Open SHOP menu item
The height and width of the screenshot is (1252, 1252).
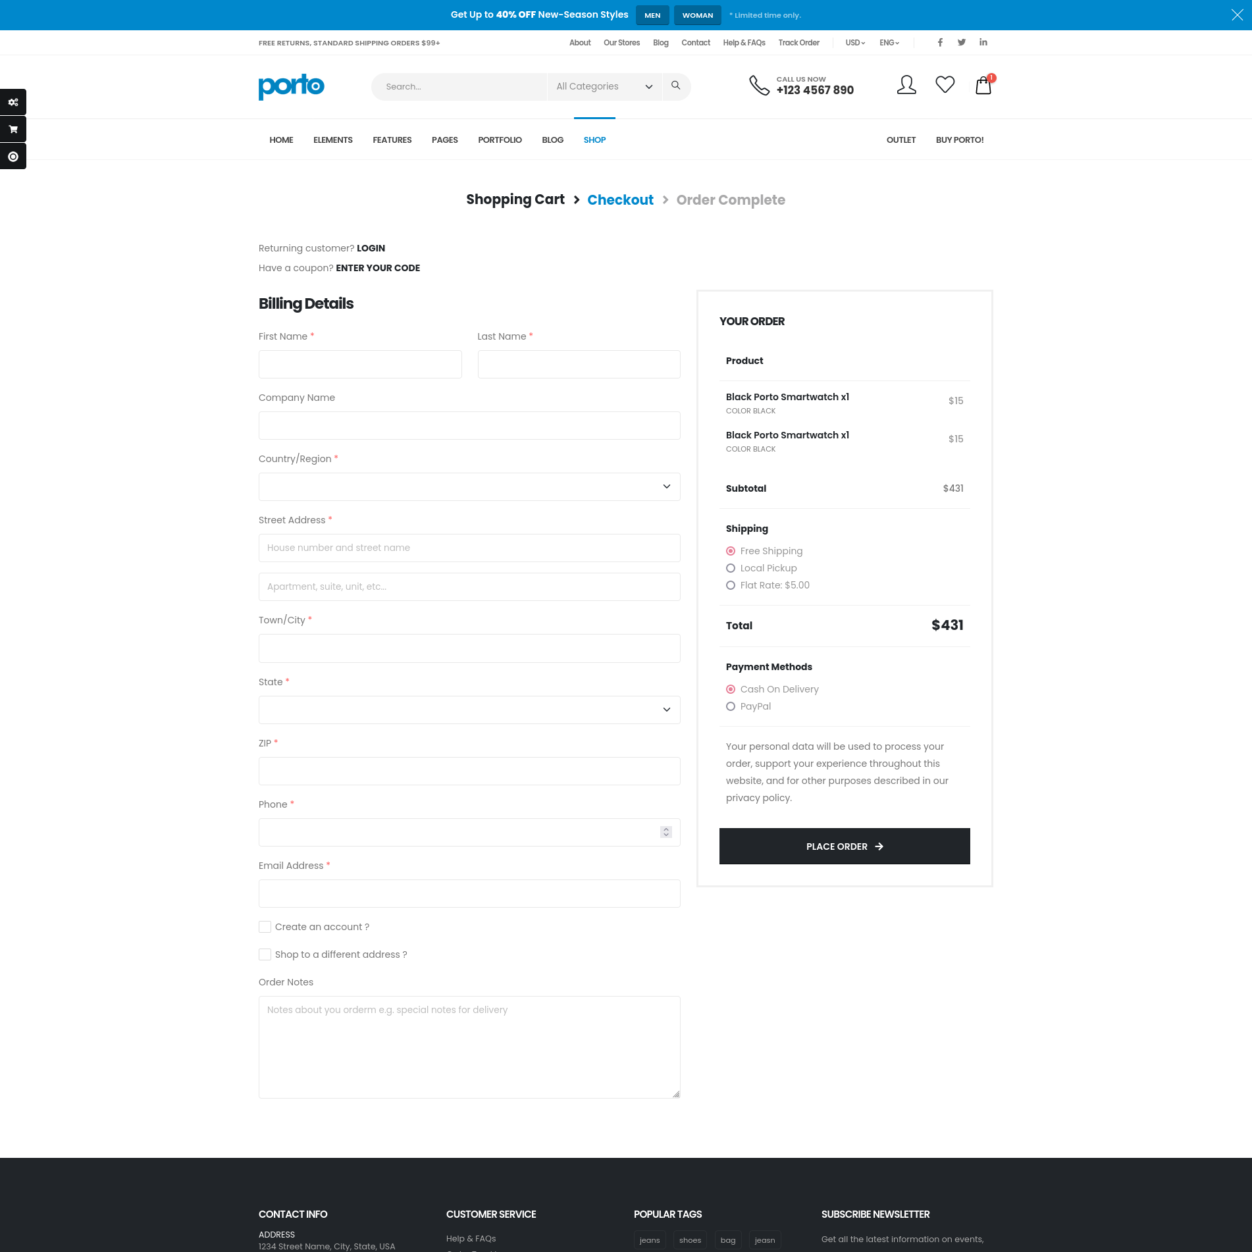[594, 140]
